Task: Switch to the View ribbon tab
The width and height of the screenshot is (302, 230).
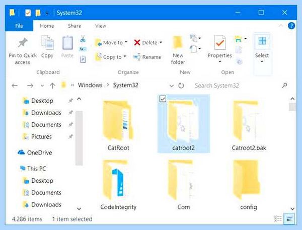Action: click(x=101, y=26)
